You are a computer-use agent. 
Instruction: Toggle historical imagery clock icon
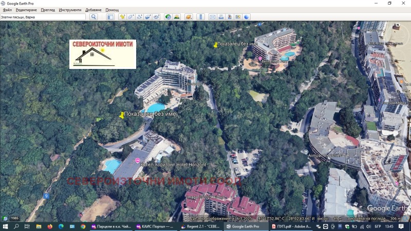[x=168, y=17]
